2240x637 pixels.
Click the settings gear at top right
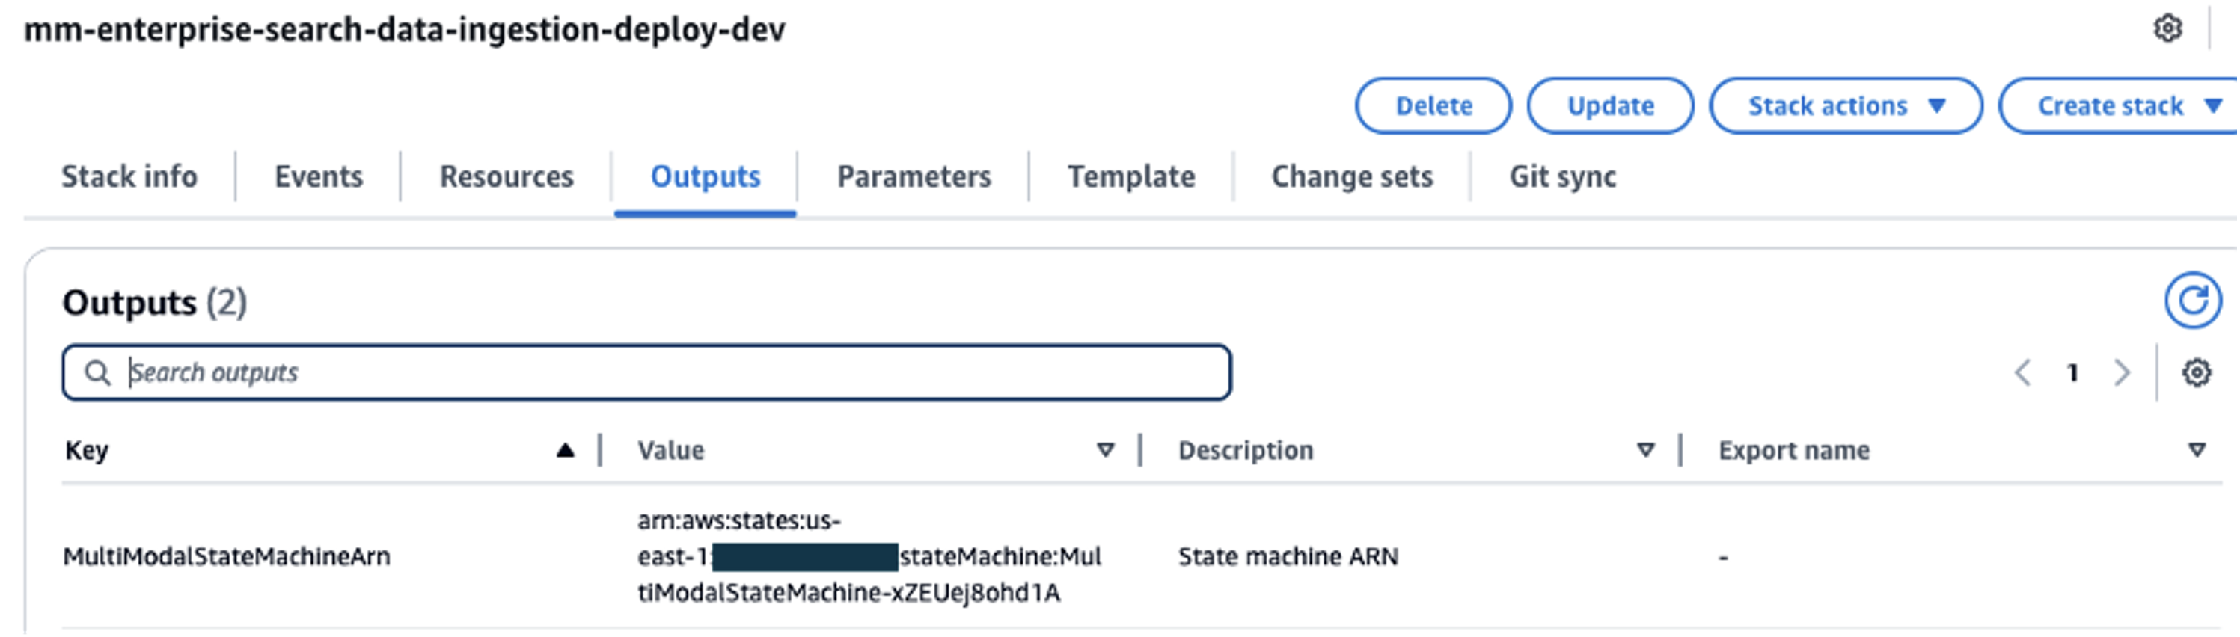(2167, 28)
